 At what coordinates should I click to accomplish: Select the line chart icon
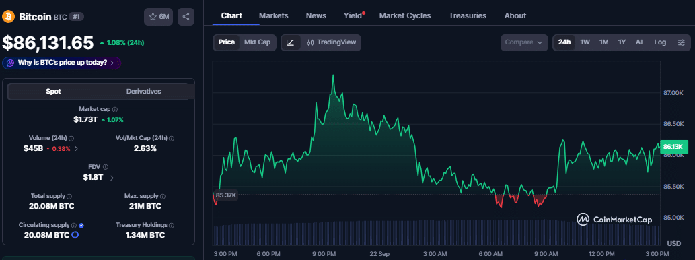point(291,42)
